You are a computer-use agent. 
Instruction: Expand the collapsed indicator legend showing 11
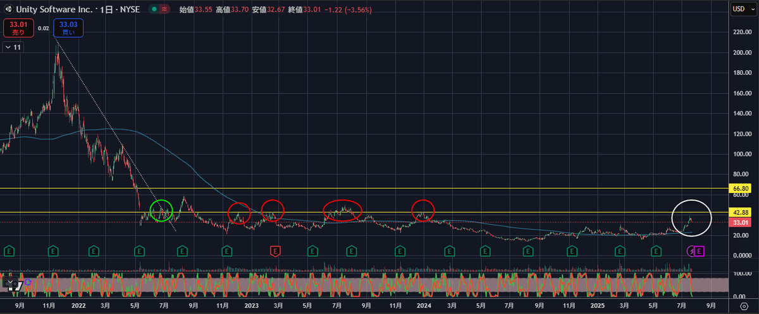tap(13, 47)
